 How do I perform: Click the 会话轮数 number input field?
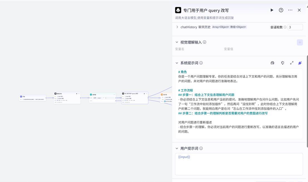pyautogui.click(x=295, y=27)
